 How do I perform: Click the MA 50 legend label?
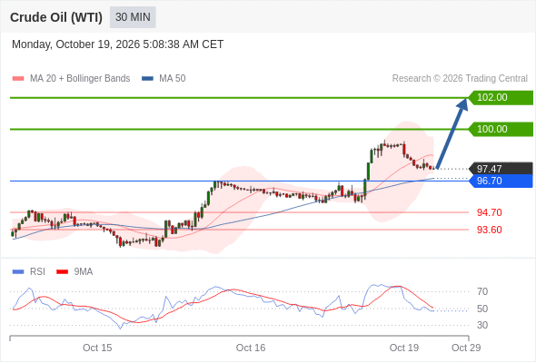173,79
